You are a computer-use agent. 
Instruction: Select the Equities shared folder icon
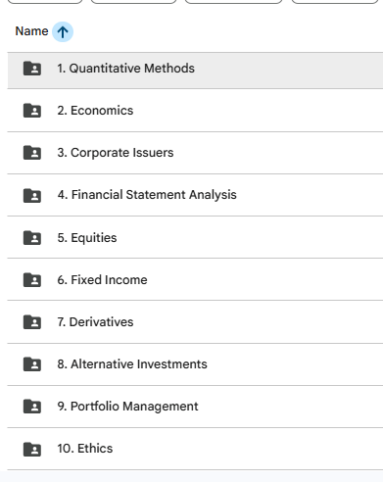[x=32, y=237]
